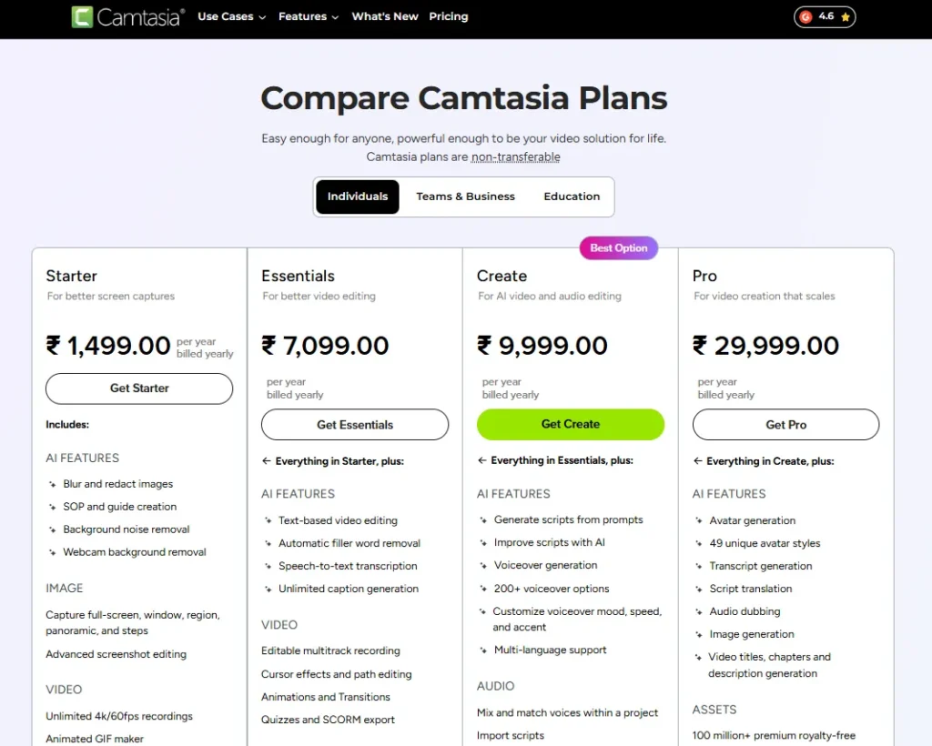Click sparkle icon beside Avatar generation
932x746 pixels.
[698, 520]
